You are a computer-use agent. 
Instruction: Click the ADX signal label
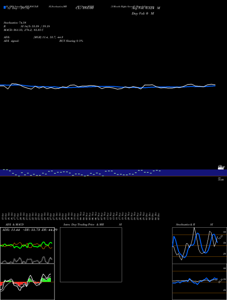point(11,41)
